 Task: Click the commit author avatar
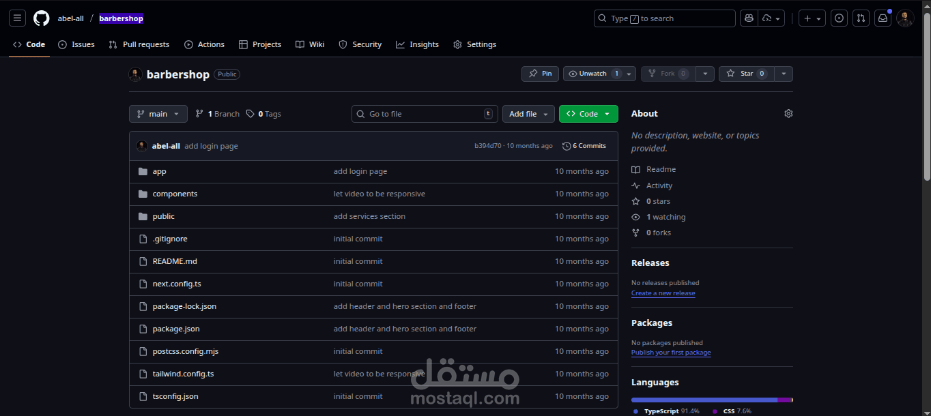point(142,146)
